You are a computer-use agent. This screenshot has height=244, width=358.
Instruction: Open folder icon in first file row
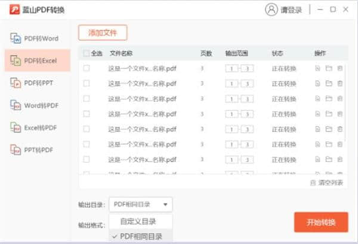click(329, 68)
